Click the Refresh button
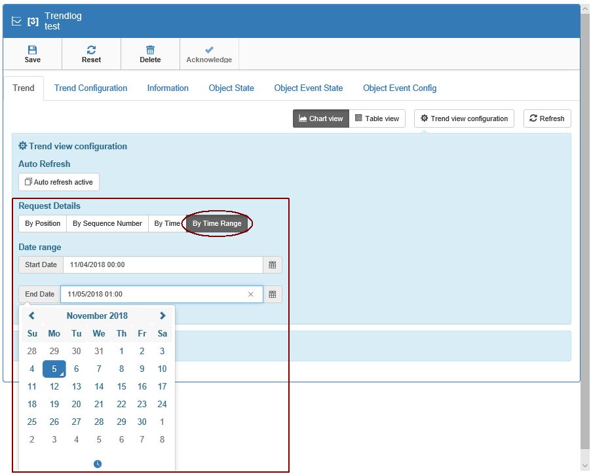Viewport: 591px width, 474px height. click(547, 119)
